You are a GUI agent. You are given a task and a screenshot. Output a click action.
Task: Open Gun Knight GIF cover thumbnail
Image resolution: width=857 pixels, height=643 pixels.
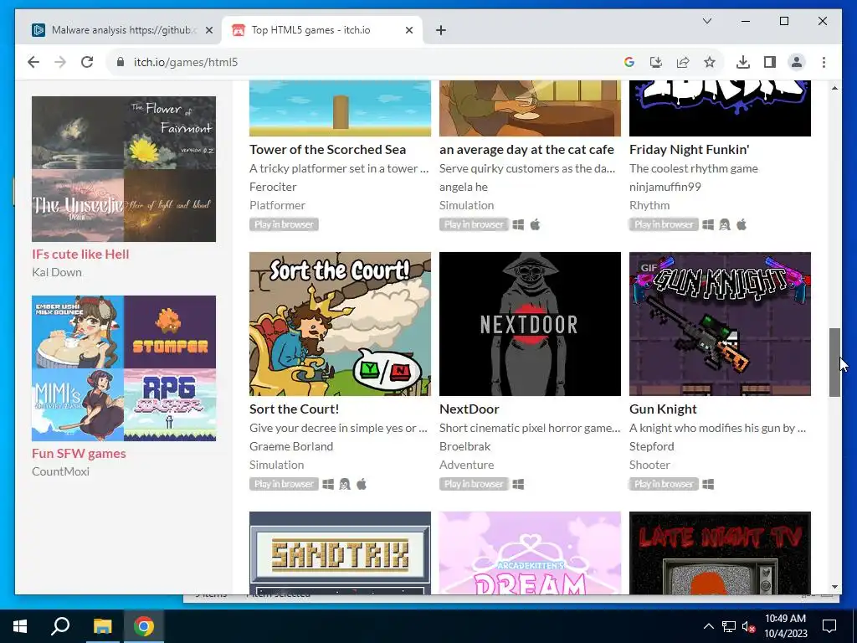(720, 324)
